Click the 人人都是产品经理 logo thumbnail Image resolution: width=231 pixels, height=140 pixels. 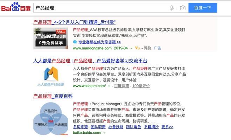[x=51, y=76]
